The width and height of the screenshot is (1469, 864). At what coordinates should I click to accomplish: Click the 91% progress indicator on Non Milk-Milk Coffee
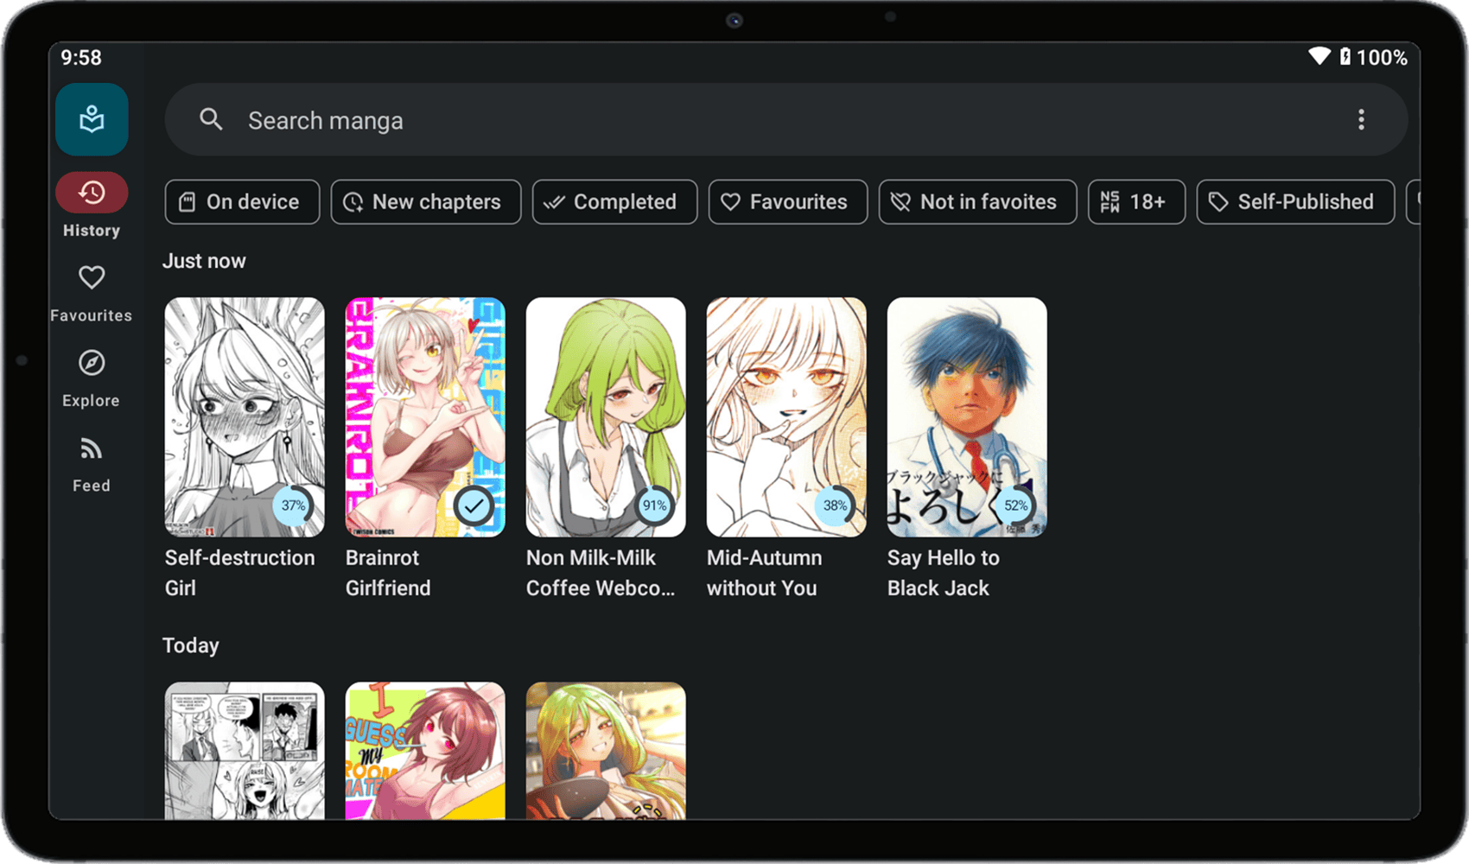[654, 505]
